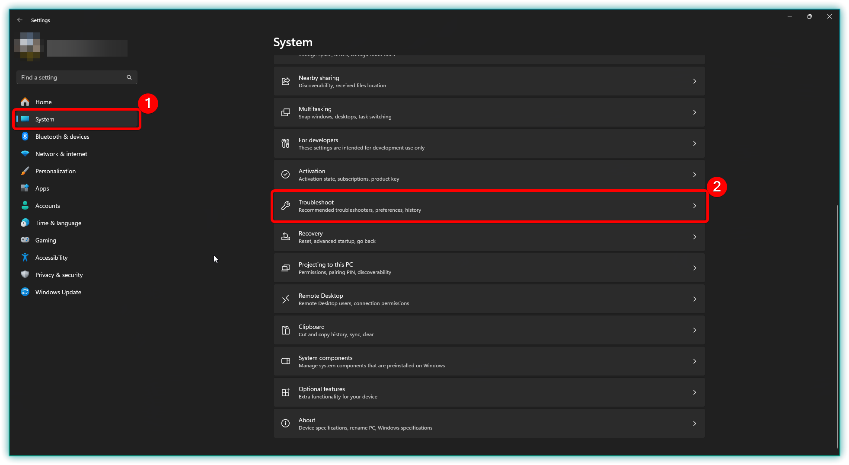Image resolution: width=849 pixels, height=465 pixels.
Task: Click the Clipboard icon
Action: point(286,331)
